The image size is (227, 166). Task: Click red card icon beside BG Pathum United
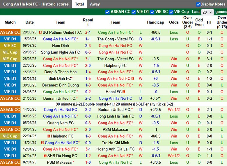pos(40,32)
